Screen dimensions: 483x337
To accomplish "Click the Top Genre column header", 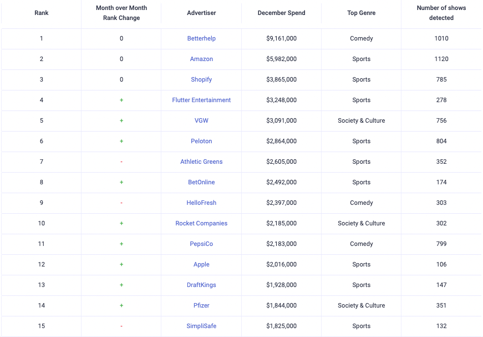I will [x=361, y=13].
